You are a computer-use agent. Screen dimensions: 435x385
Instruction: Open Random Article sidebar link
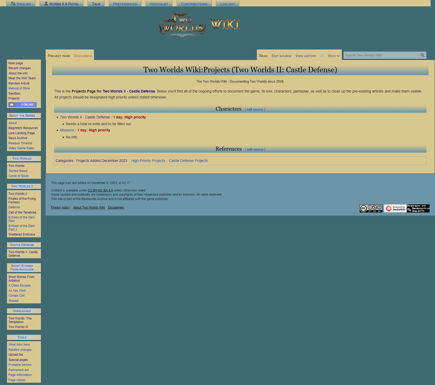tap(19, 83)
